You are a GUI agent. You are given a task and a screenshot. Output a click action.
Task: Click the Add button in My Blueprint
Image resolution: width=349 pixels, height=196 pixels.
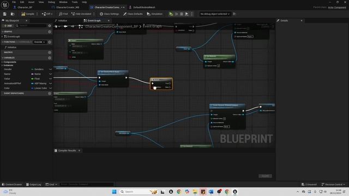[8, 26]
